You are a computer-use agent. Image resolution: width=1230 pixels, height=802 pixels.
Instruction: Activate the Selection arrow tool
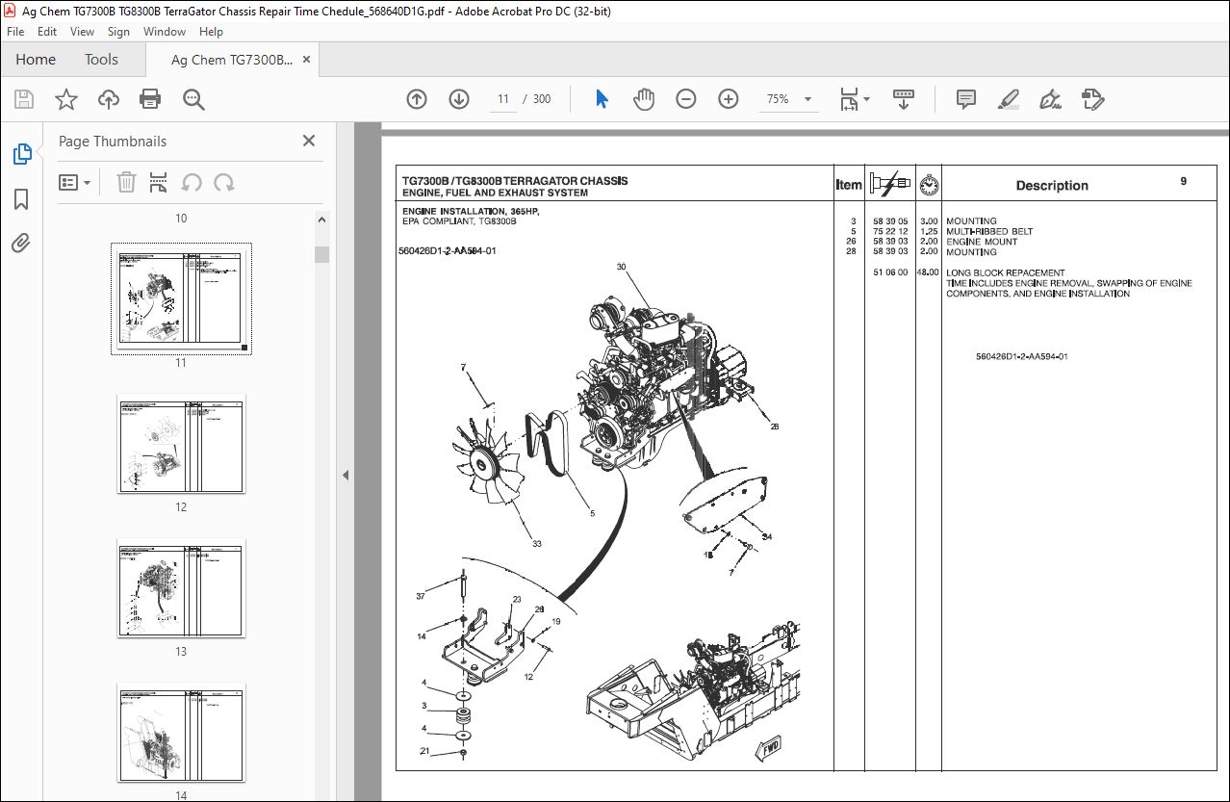tap(602, 99)
